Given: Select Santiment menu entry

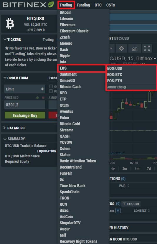Looking at the screenshot, I should click(x=68, y=74).
